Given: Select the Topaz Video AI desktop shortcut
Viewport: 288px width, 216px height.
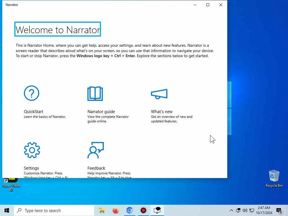Looking at the screenshot, I should coord(11,184).
